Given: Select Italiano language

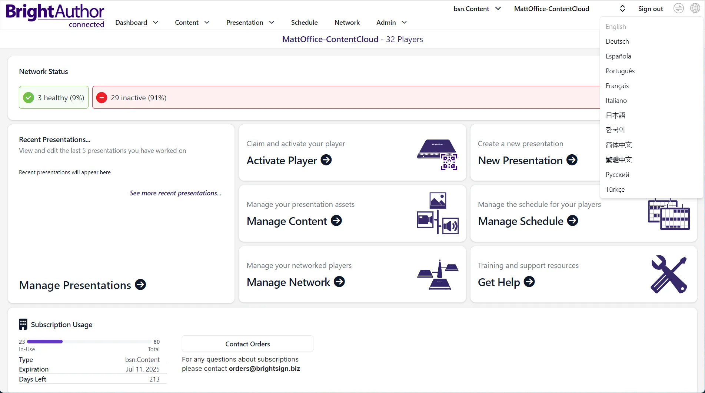Looking at the screenshot, I should tap(616, 101).
